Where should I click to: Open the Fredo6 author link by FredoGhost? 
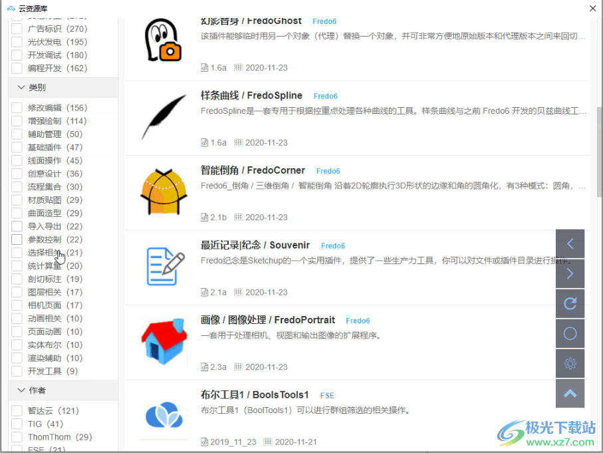pyautogui.click(x=324, y=21)
